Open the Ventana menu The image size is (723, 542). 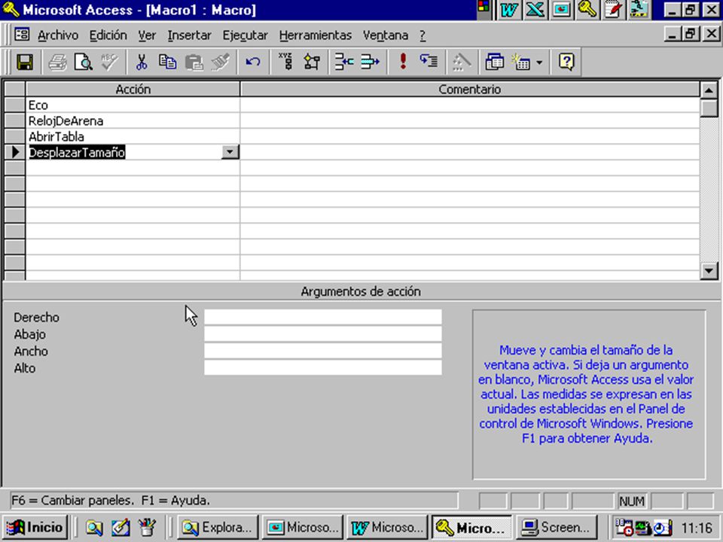tap(386, 35)
